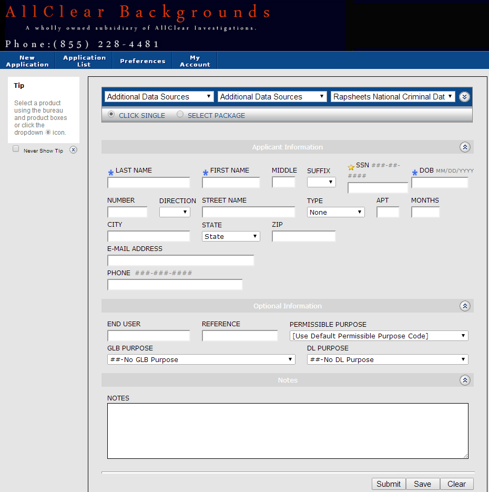Click the END USER field
This screenshot has width=489, height=492.
(x=149, y=336)
